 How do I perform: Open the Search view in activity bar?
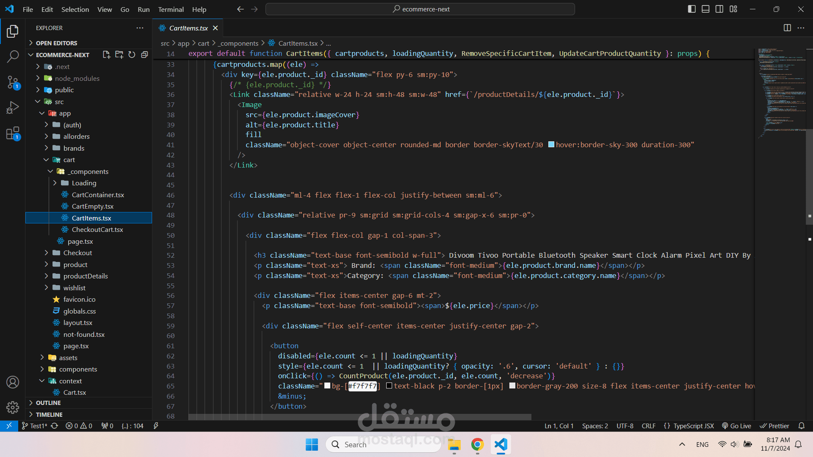click(13, 56)
